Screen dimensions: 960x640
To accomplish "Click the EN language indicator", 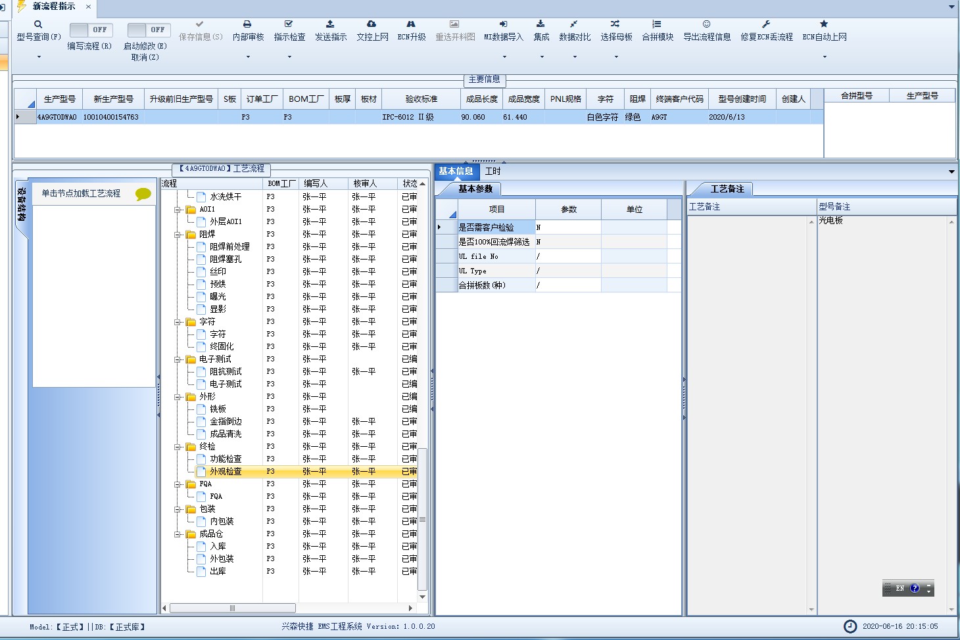I will tap(900, 589).
